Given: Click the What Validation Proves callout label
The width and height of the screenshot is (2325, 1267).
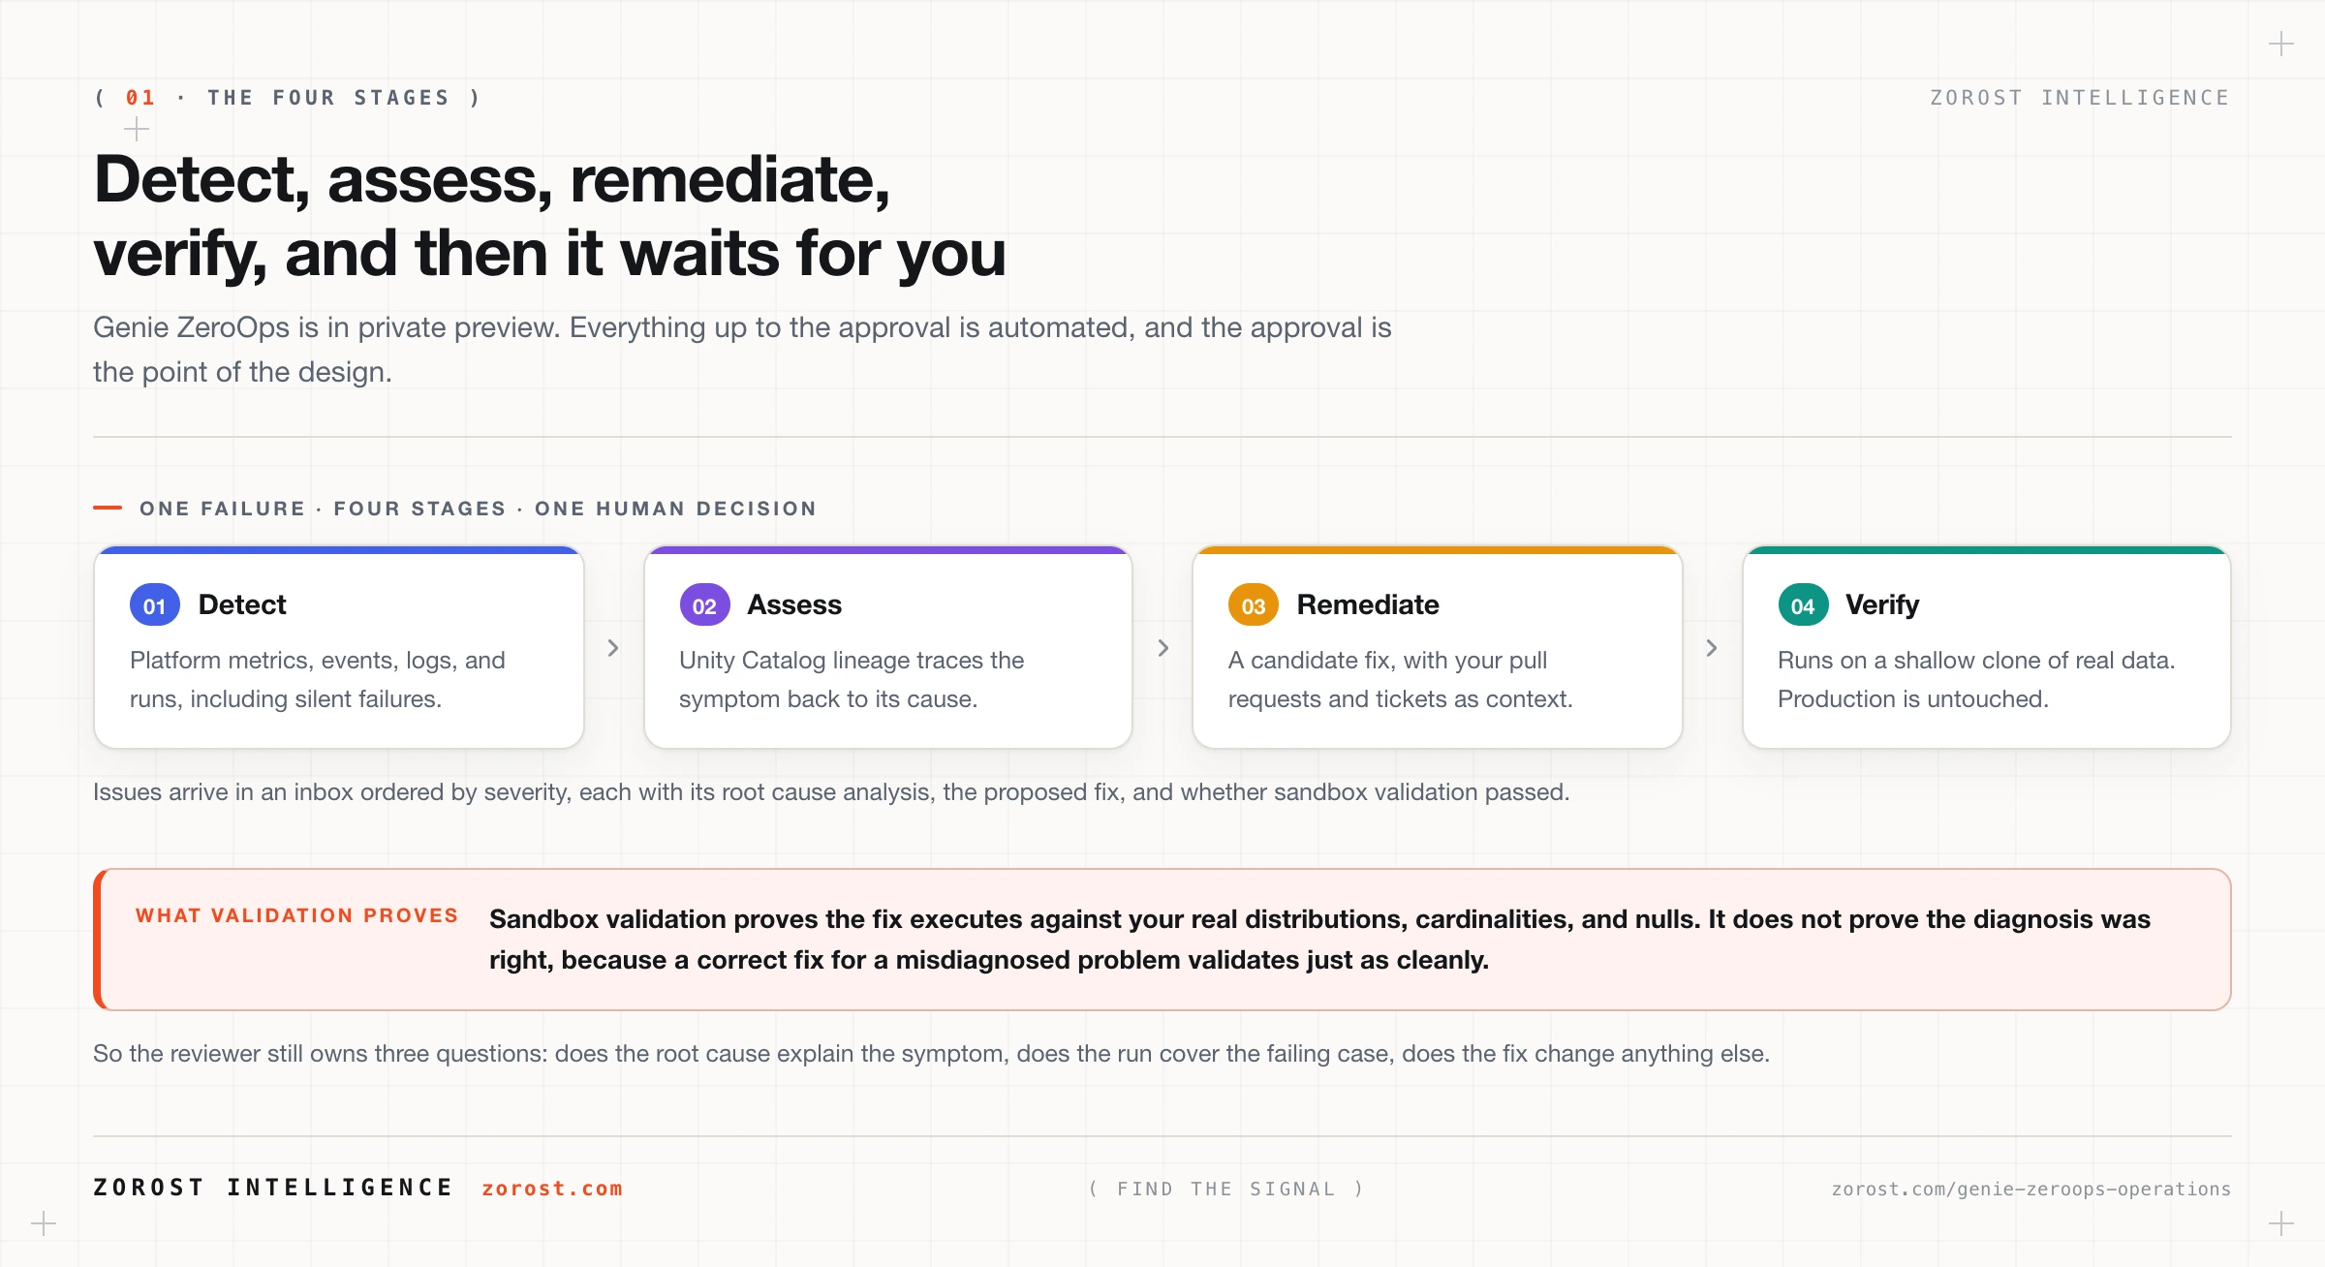Looking at the screenshot, I should (296, 915).
